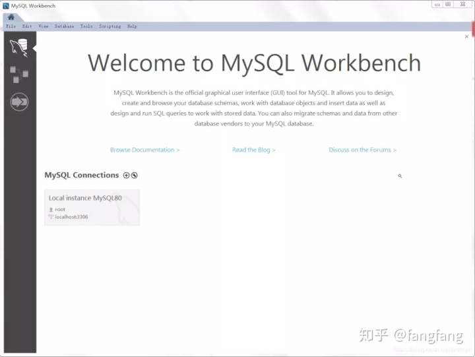Click the MySQL Connections heading
475x357 pixels.
click(82, 175)
